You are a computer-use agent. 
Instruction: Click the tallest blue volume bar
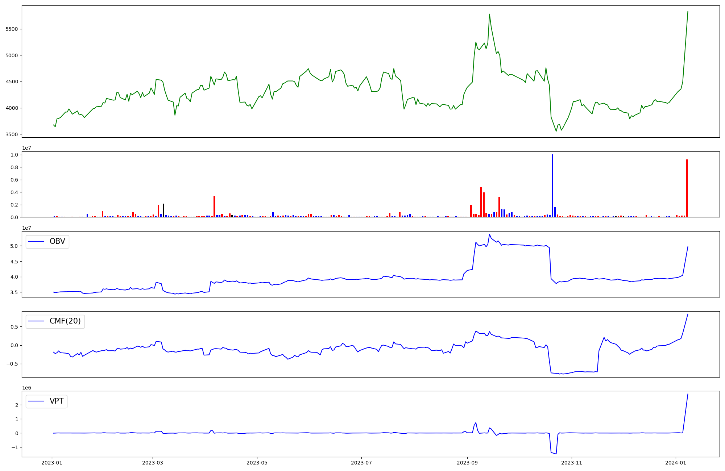(552, 186)
